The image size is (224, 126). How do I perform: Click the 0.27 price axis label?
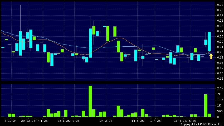pyautogui.click(x=220, y=15)
